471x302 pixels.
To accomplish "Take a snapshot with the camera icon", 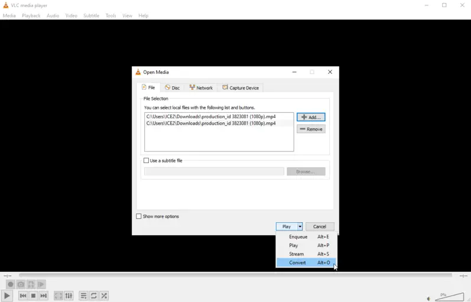I will (21, 284).
